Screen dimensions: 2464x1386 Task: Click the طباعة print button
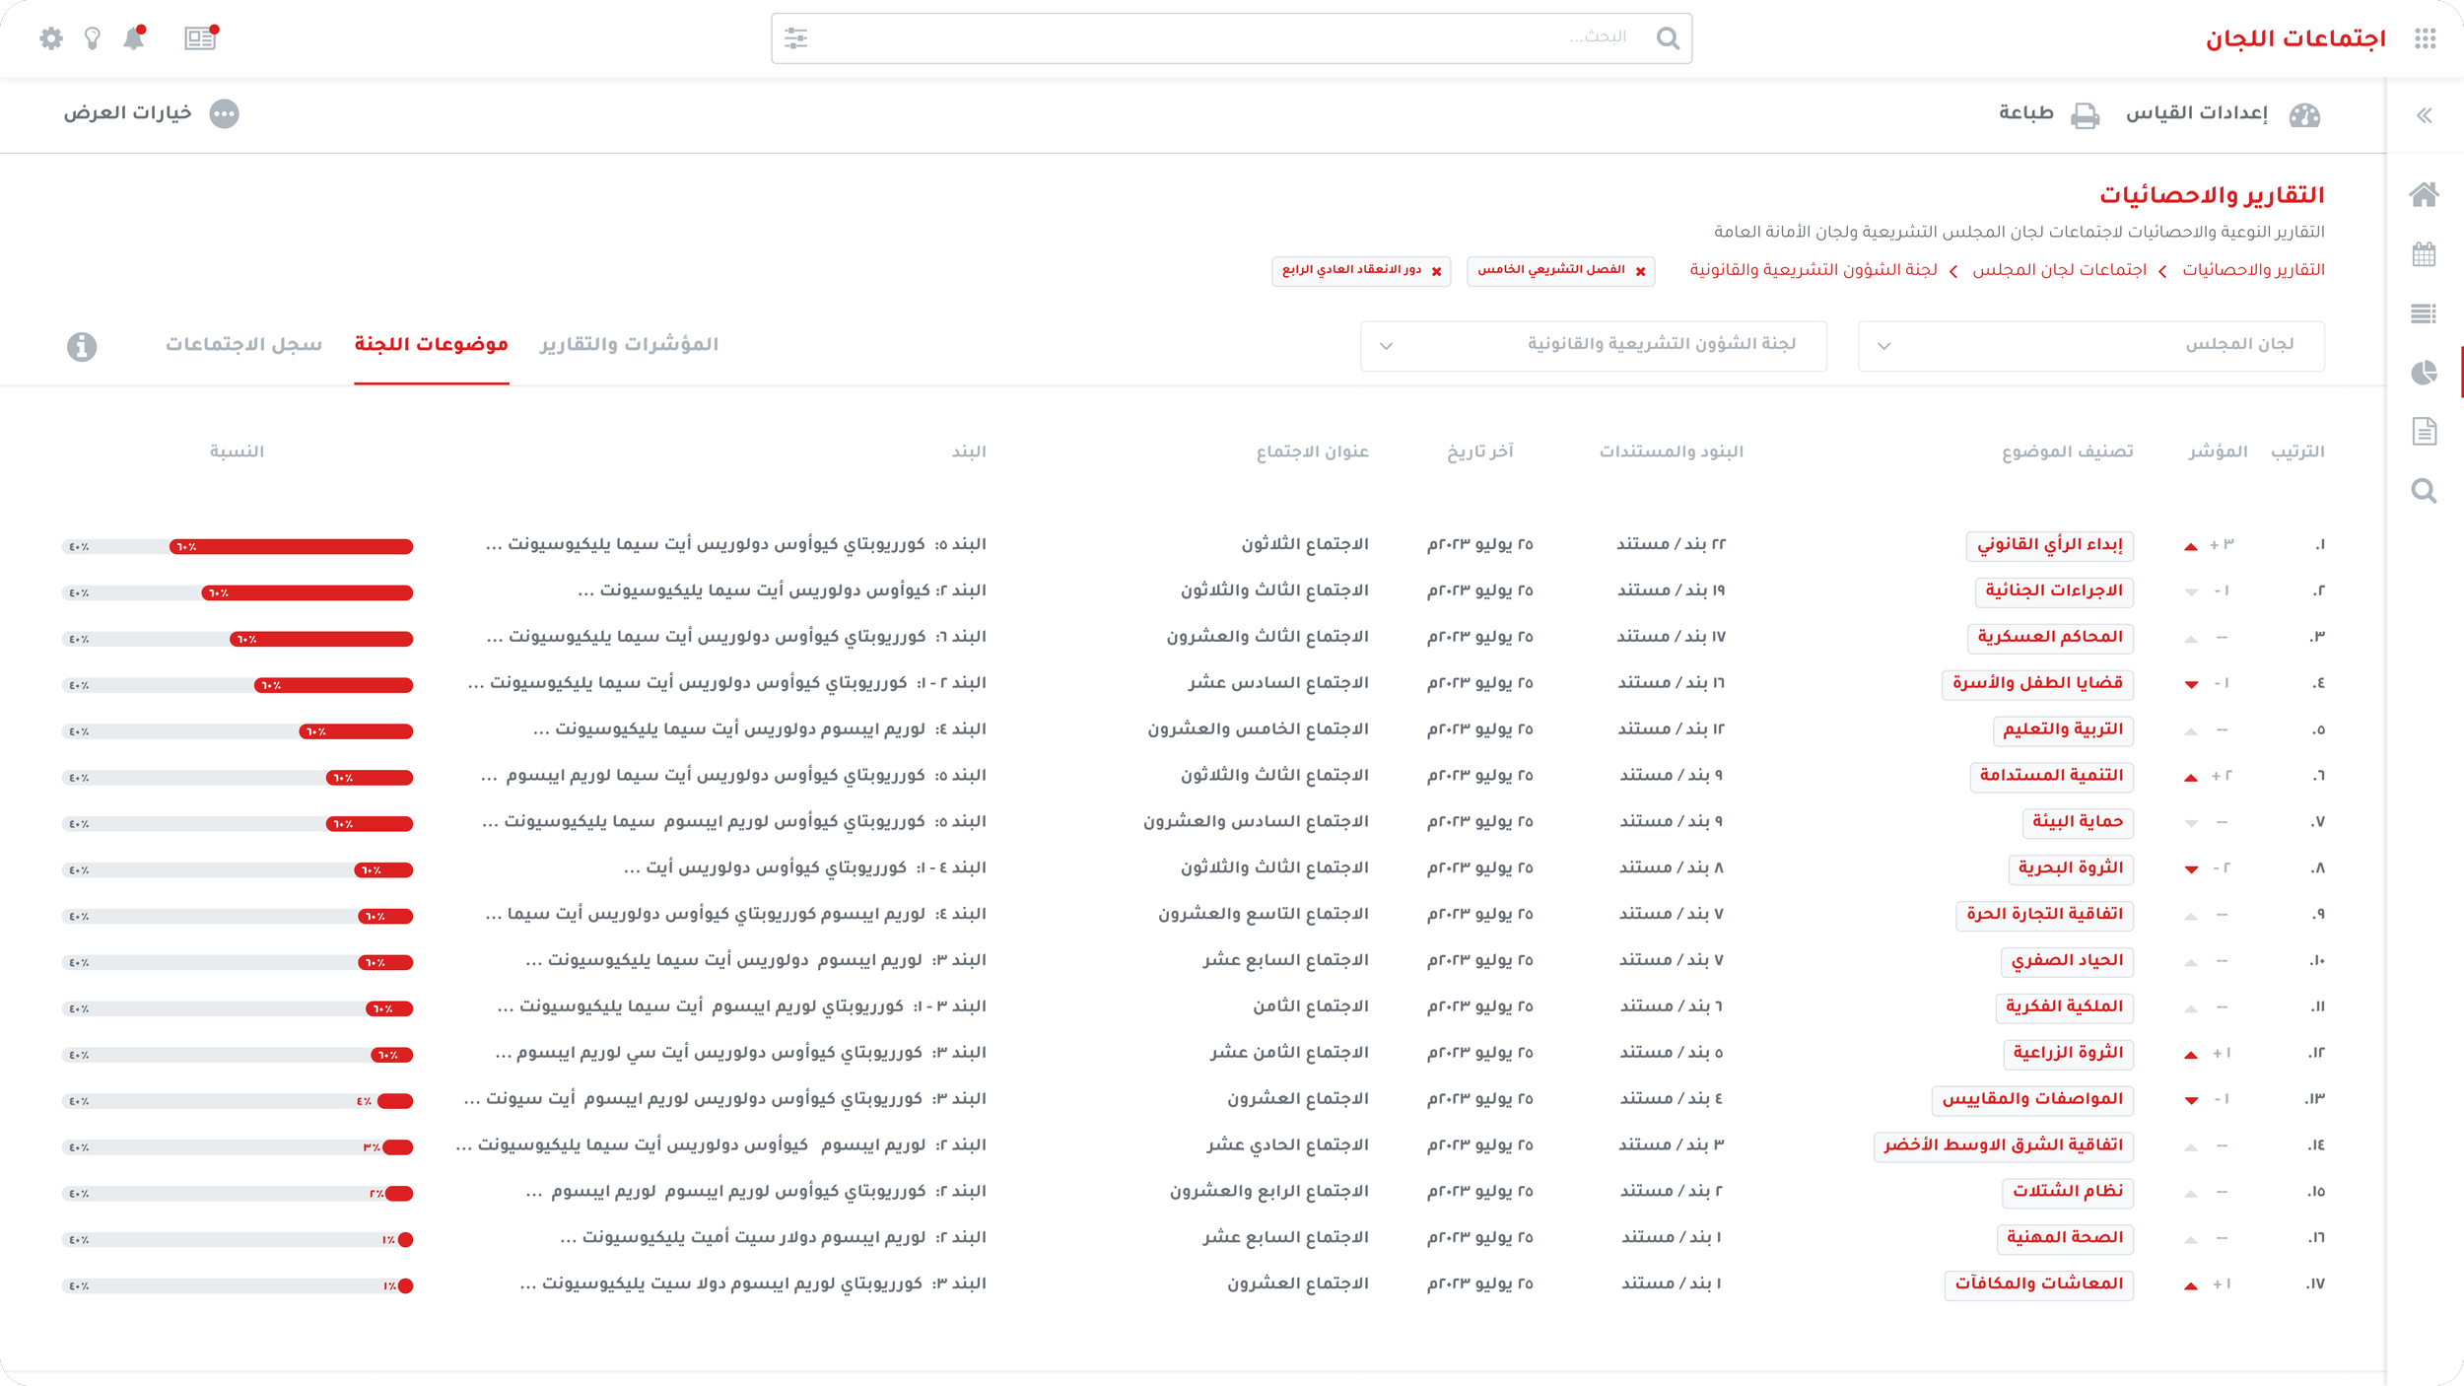tap(2048, 114)
